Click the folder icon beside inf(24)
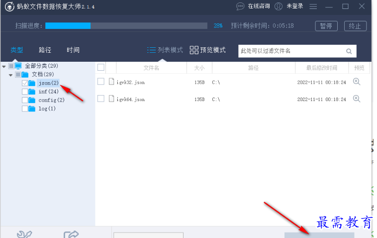 (32, 92)
